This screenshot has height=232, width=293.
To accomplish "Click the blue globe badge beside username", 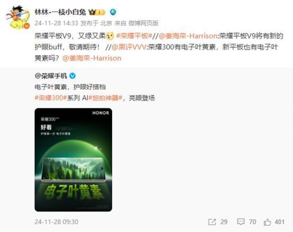I will pyautogui.click(x=113, y=12).
